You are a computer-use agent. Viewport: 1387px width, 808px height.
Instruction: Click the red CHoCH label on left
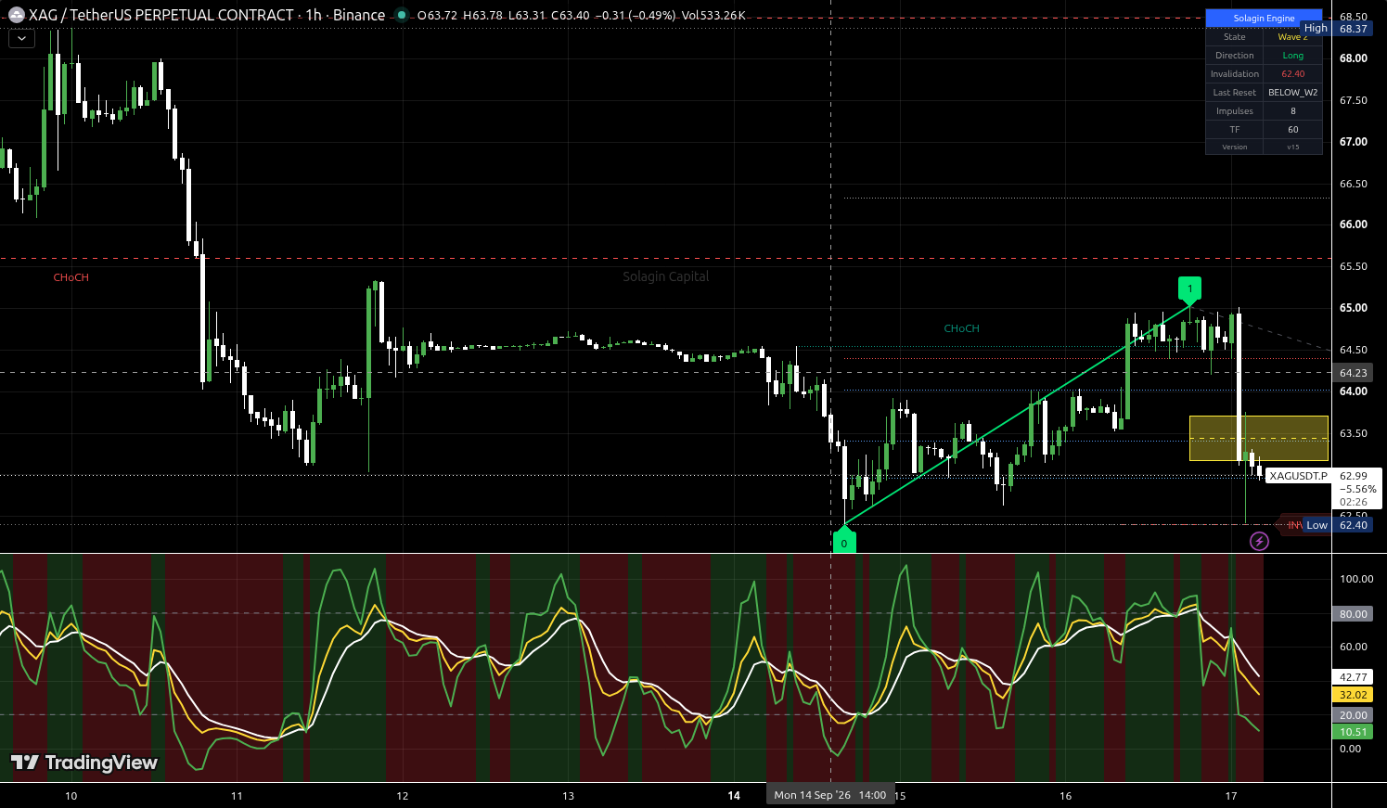pyautogui.click(x=71, y=277)
